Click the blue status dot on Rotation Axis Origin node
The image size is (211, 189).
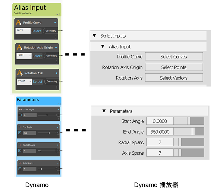(56, 48)
